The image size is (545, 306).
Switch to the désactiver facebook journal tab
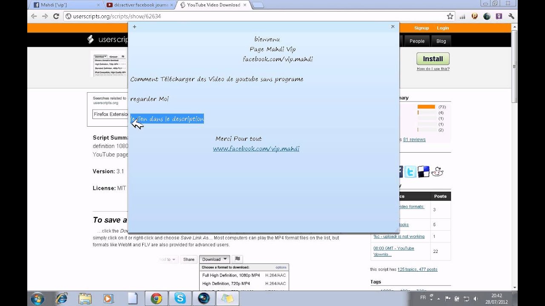141,5
